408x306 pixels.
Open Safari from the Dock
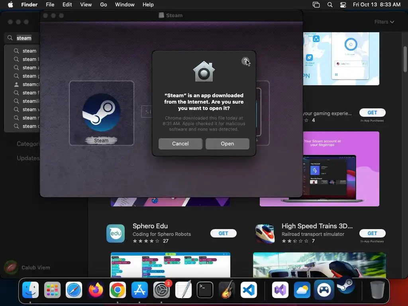click(74, 290)
